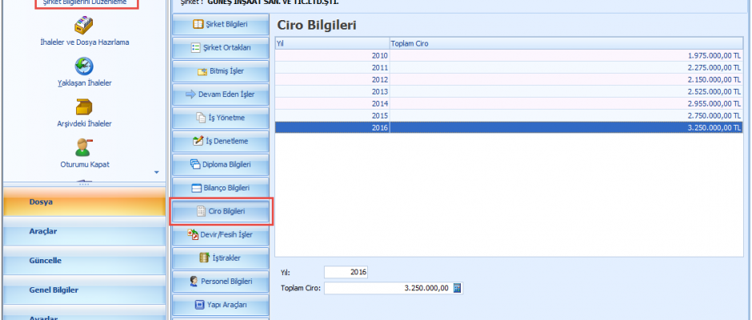The image size is (752, 320).
Task: Click the Yaklaşan İhaleler globe icon
Action: pos(83,66)
